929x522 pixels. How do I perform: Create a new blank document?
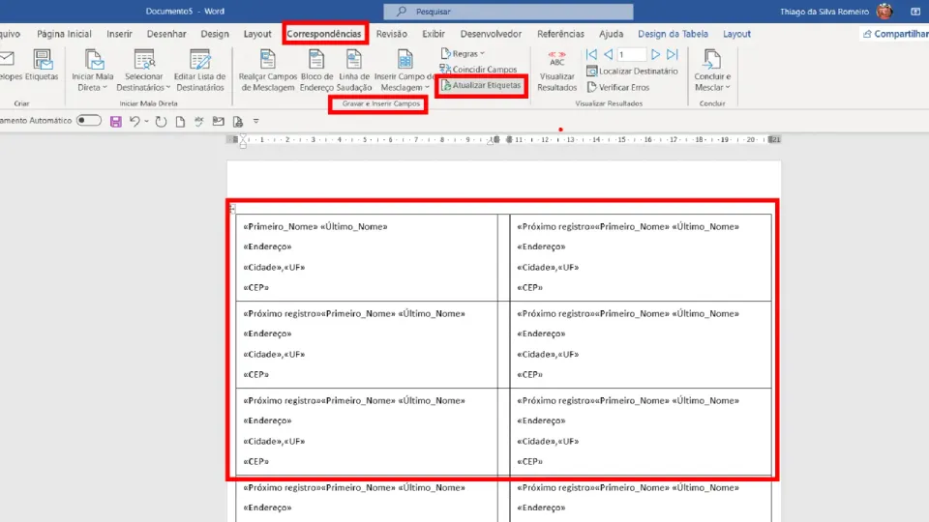(x=180, y=122)
